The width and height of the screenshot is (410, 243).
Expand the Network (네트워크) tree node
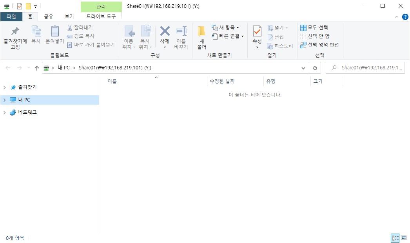(x=4, y=112)
